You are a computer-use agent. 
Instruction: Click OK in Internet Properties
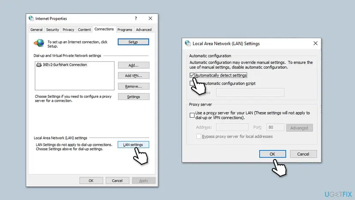click(x=91, y=181)
